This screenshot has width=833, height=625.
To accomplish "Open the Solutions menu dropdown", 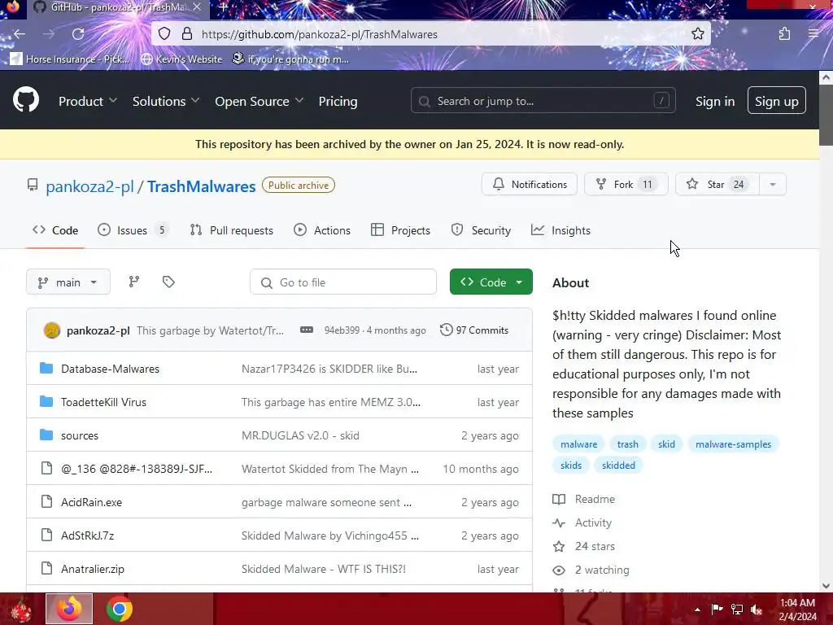I will click(x=166, y=101).
